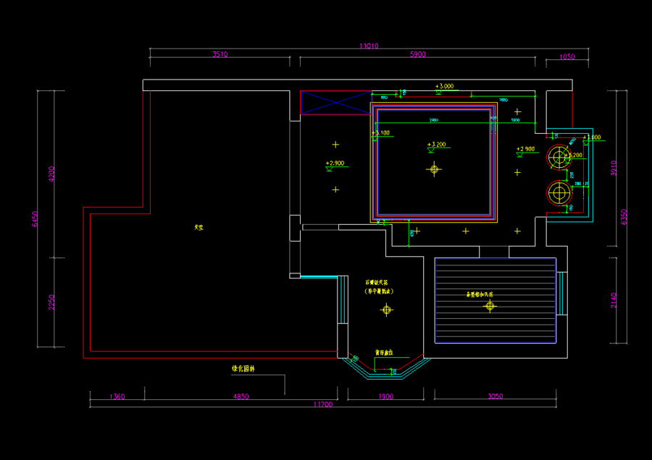Click the 4850 bottom dimension label
Screen dimensions: 652x460
[x=241, y=396]
